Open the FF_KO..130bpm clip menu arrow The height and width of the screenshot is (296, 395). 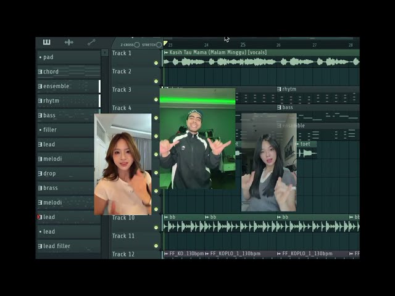(166, 253)
